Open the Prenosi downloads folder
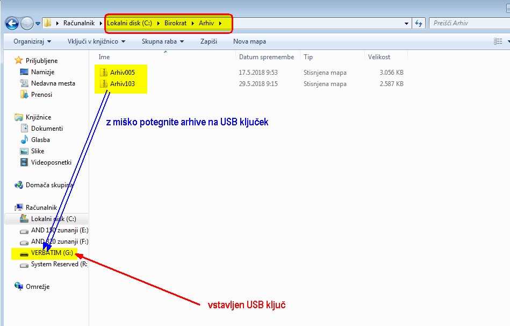This screenshot has width=510, height=326. pos(41,95)
